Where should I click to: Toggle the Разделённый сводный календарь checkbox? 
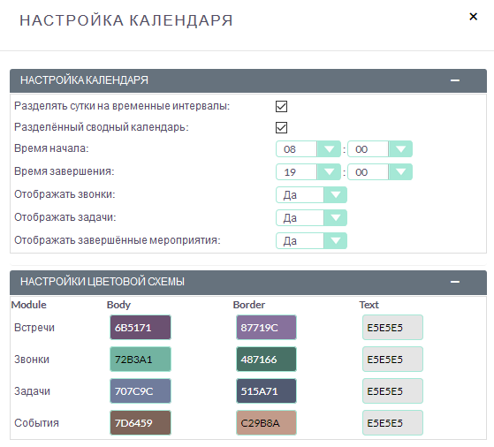coord(281,127)
